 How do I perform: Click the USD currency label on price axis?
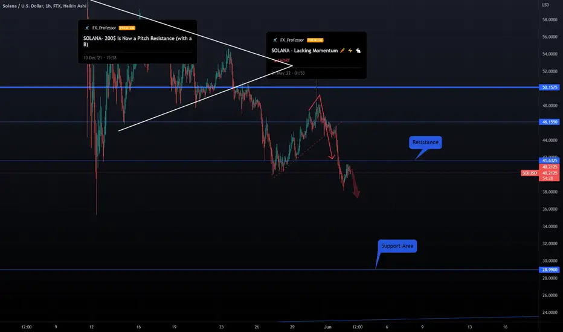coord(545,5)
